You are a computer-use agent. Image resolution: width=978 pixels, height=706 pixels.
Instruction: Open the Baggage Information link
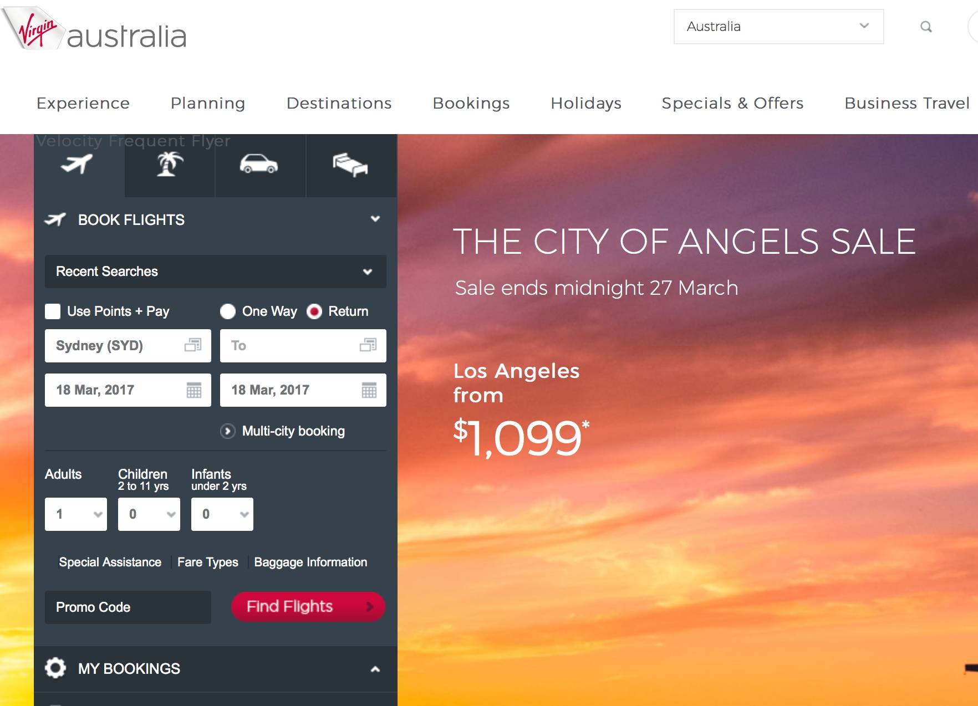pos(310,562)
